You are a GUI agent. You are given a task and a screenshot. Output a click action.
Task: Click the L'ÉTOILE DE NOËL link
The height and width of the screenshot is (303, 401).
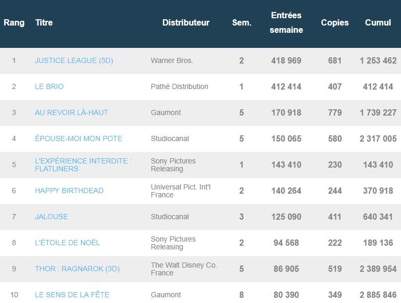67,243
